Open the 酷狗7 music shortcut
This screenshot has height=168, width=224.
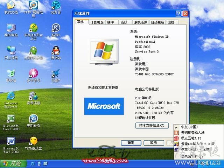(x=56, y=30)
